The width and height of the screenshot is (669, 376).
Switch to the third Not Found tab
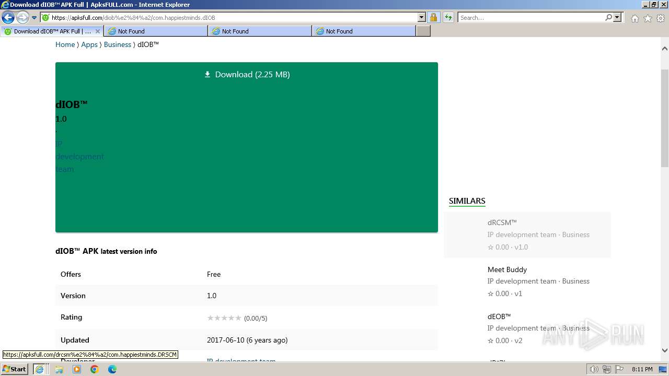(x=364, y=31)
